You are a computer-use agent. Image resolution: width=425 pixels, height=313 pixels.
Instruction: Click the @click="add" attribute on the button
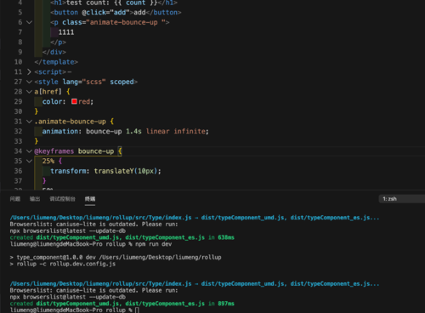click(x=105, y=13)
